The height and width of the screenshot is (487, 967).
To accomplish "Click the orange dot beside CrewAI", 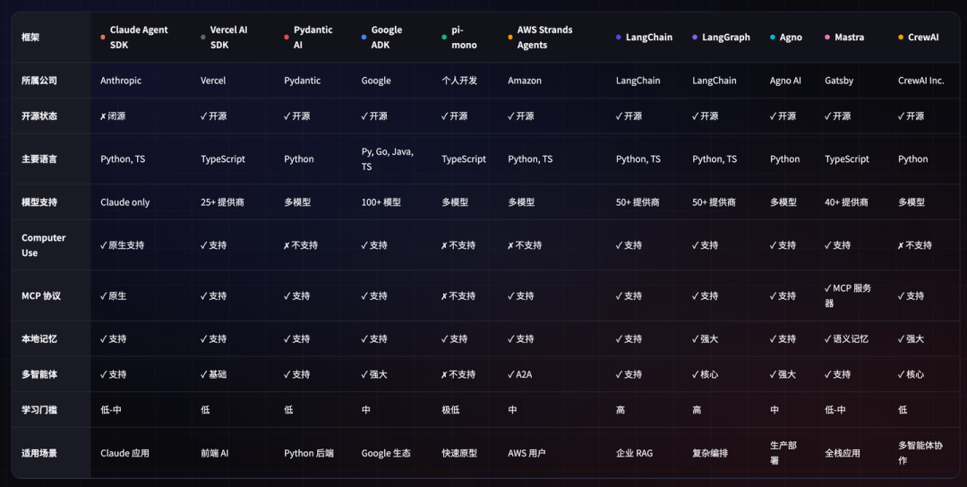I will pos(901,37).
